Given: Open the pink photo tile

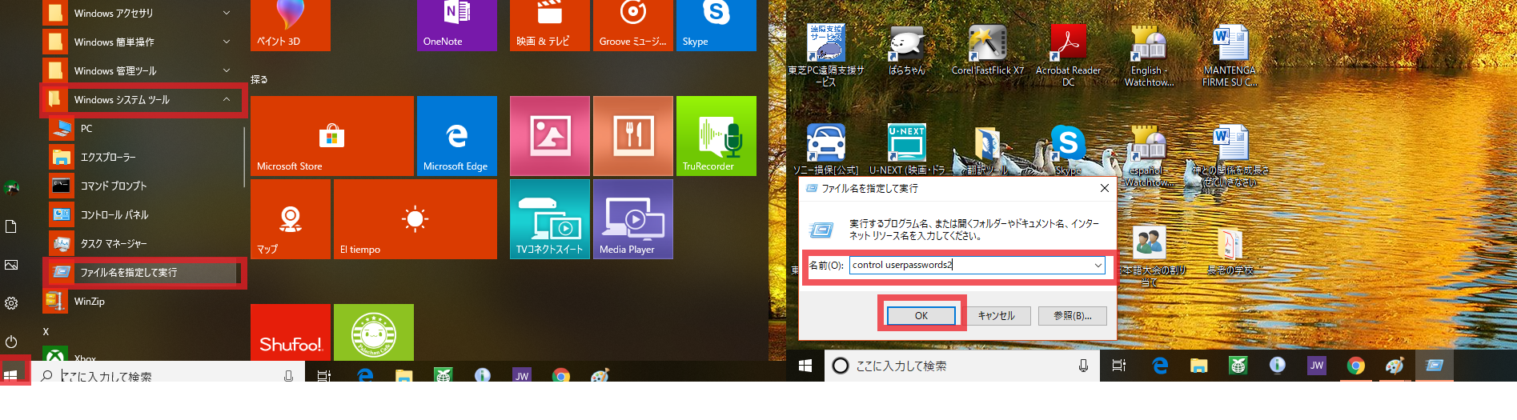Looking at the screenshot, I should click(x=550, y=136).
